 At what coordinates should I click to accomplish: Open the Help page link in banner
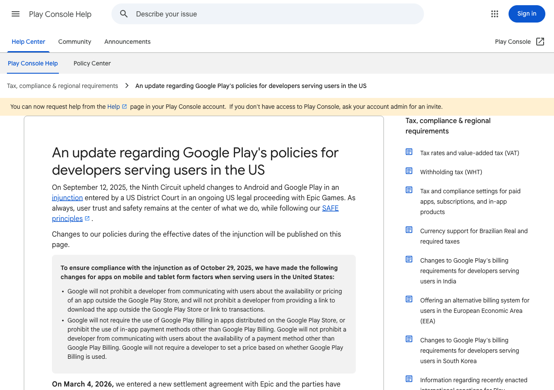point(113,107)
